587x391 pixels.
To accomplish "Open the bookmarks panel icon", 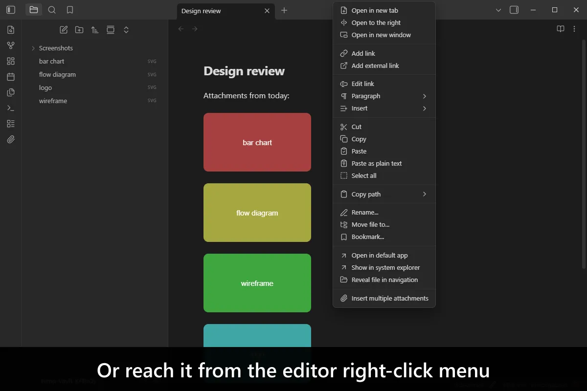I will coord(70,10).
